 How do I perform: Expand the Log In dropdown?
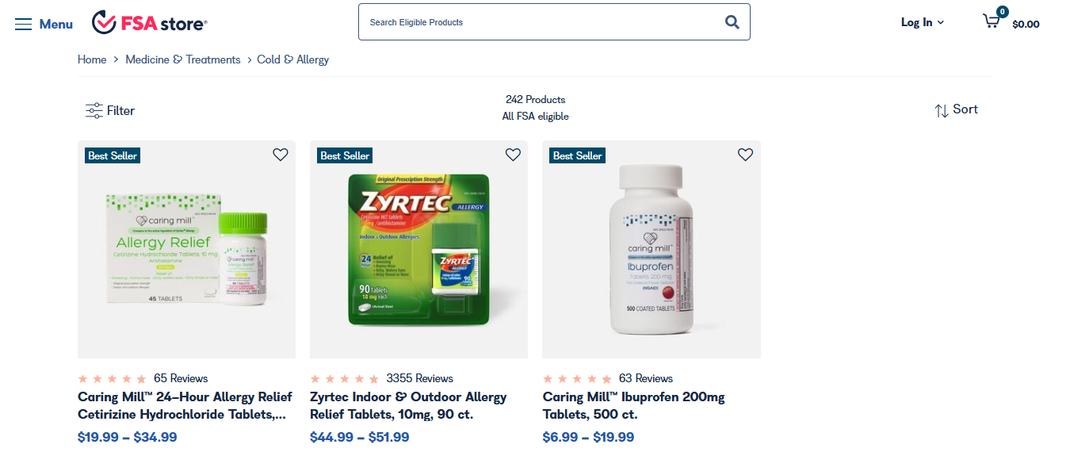(x=923, y=22)
